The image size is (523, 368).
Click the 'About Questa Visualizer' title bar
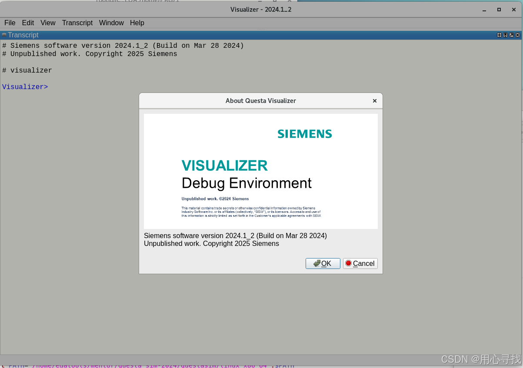(261, 101)
